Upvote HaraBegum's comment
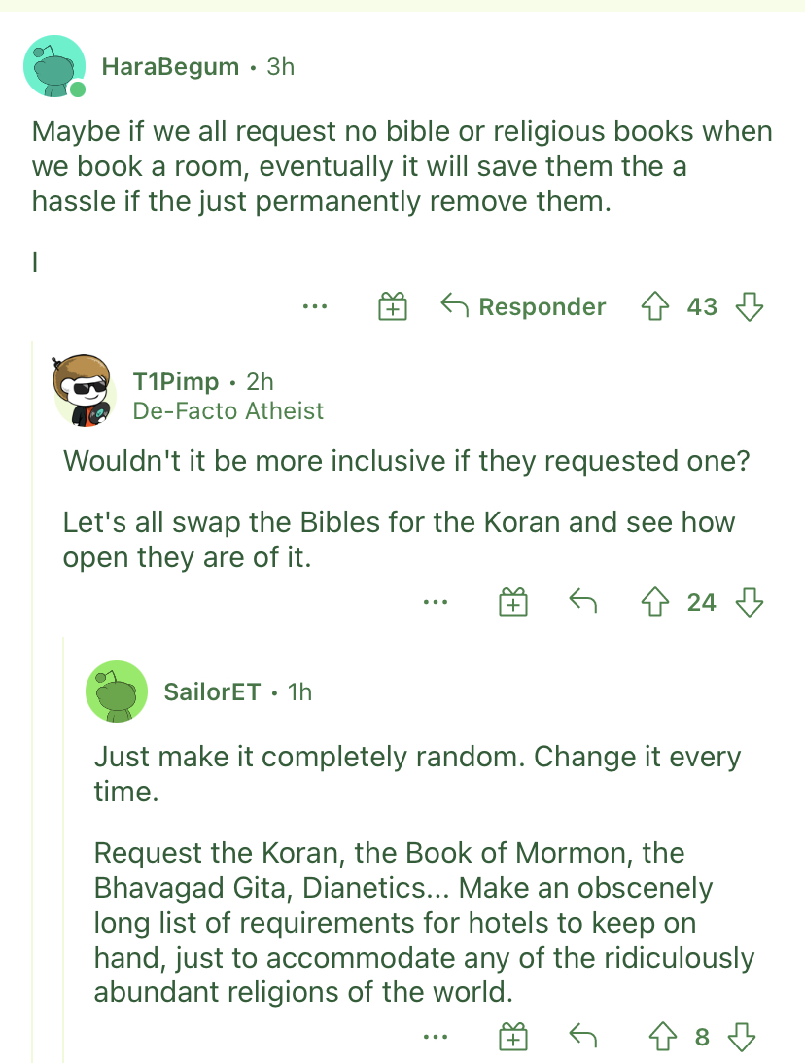This screenshot has height=1063, width=805. (x=654, y=306)
